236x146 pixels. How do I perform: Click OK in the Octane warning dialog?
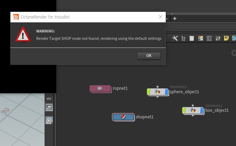tap(149, 56)
